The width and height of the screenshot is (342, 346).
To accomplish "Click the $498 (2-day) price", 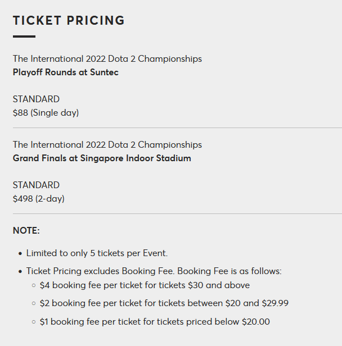I will pos(39,199).
